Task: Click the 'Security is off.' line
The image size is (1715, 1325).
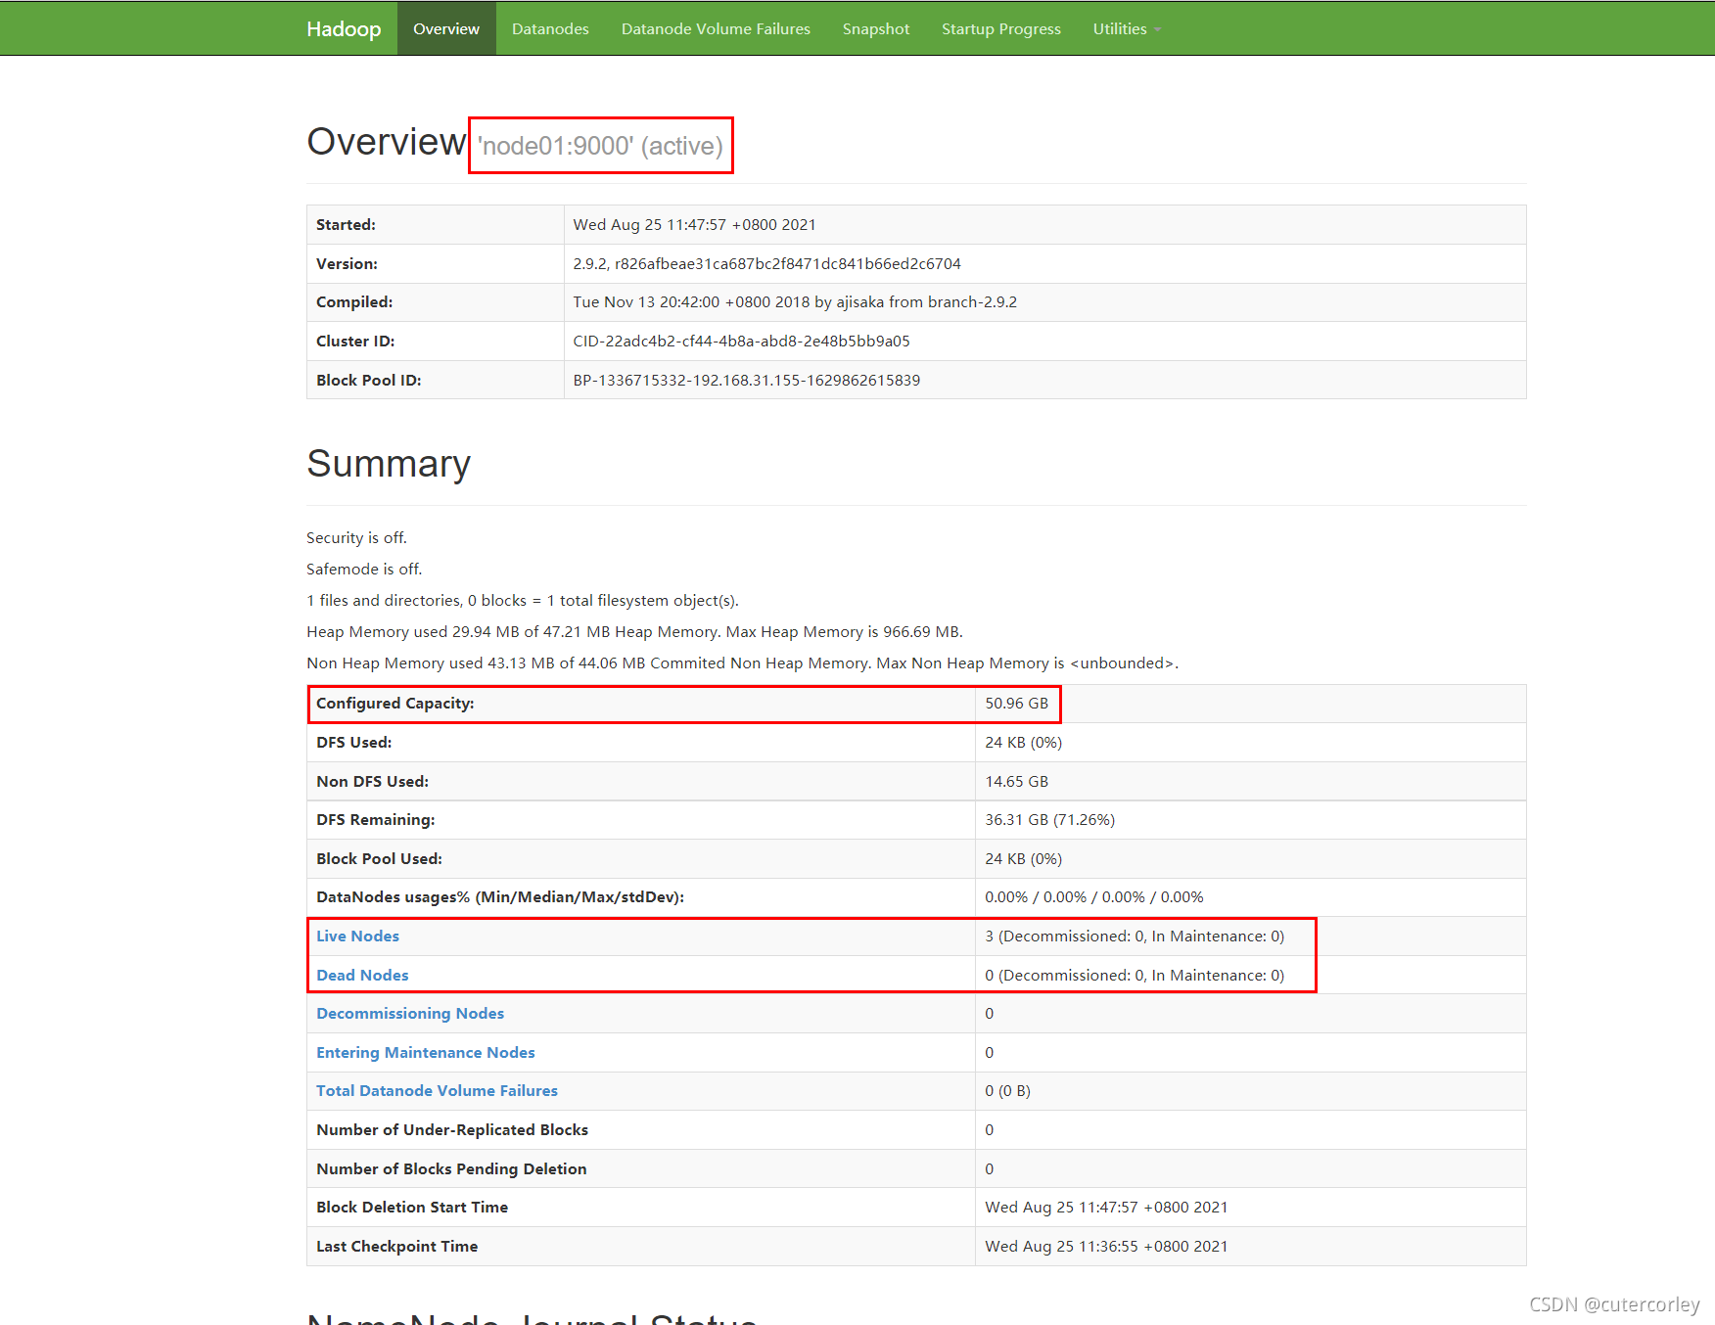Action: [x=356, y=538]
